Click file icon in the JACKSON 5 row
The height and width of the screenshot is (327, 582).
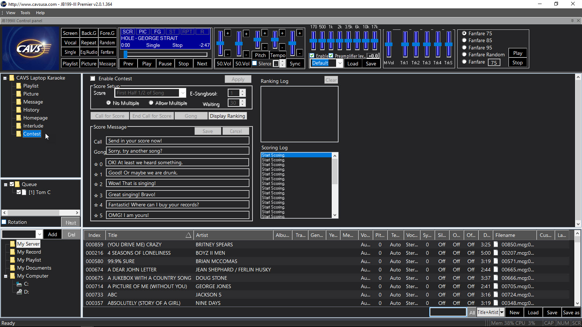tap(496, 295)
